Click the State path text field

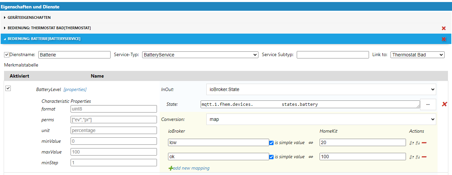point(310,104)
